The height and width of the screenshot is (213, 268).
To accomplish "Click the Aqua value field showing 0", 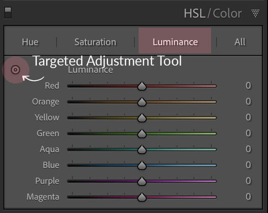I will coord(248,149).
